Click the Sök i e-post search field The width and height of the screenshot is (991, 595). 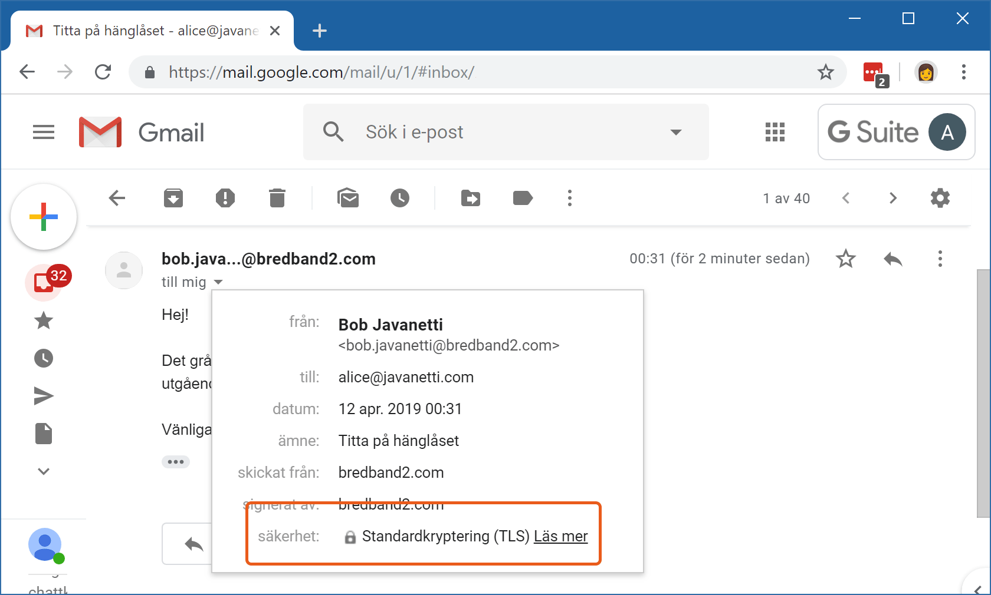[x=506, y=132]
